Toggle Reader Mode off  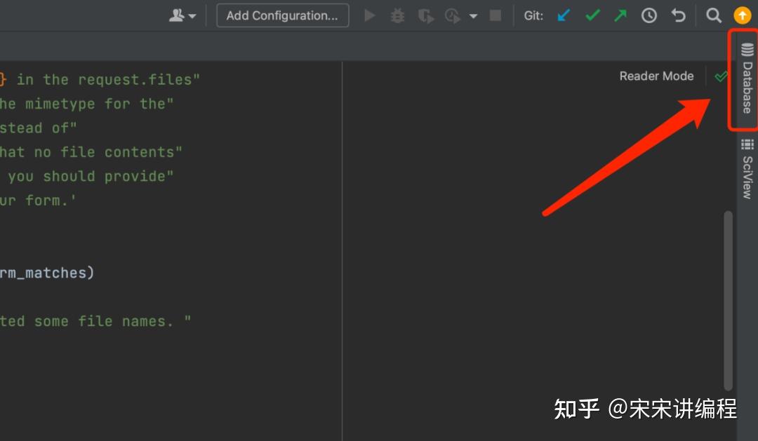click(x=656, y=76)
